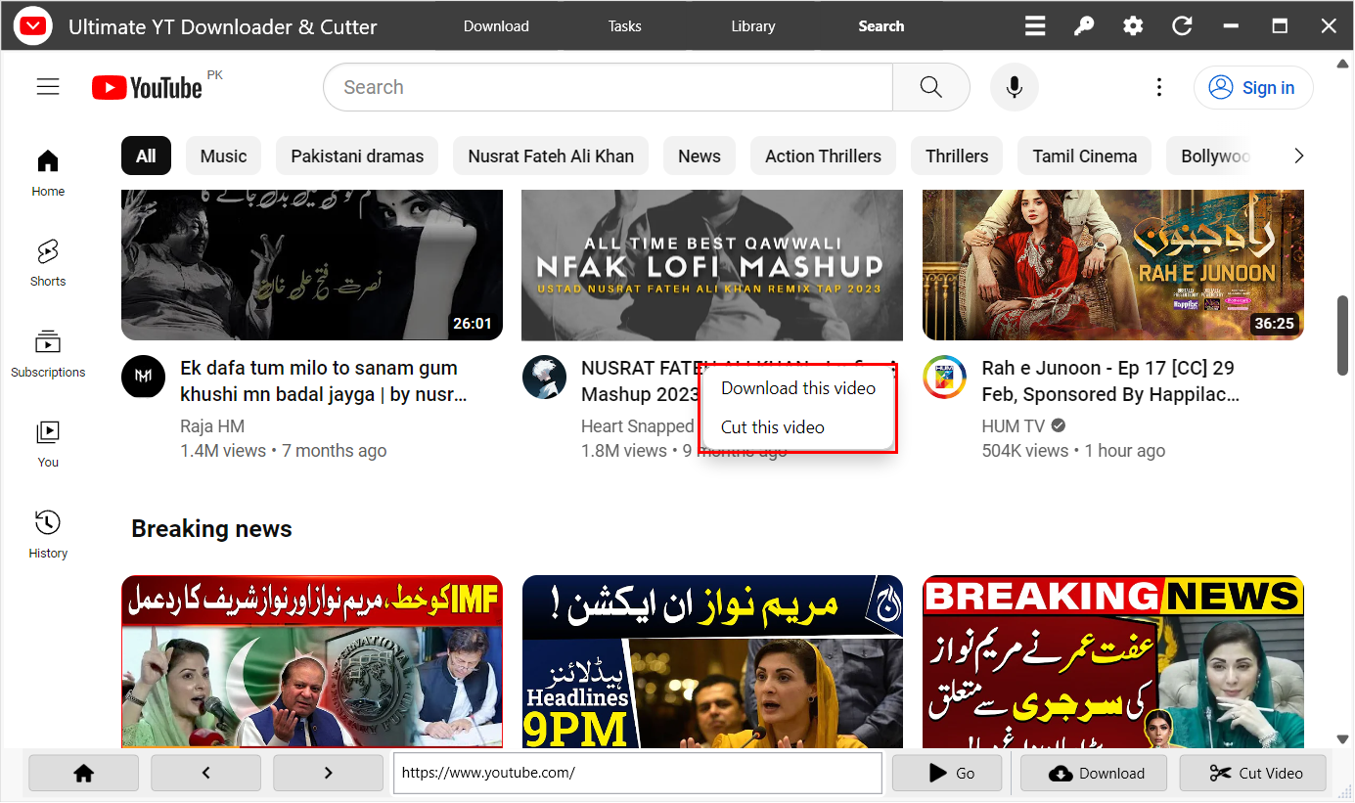Select the Tamil Cinema chip
Image resolution: width=1355 pixels, height=803 pixels.
tap(1085, 156)
